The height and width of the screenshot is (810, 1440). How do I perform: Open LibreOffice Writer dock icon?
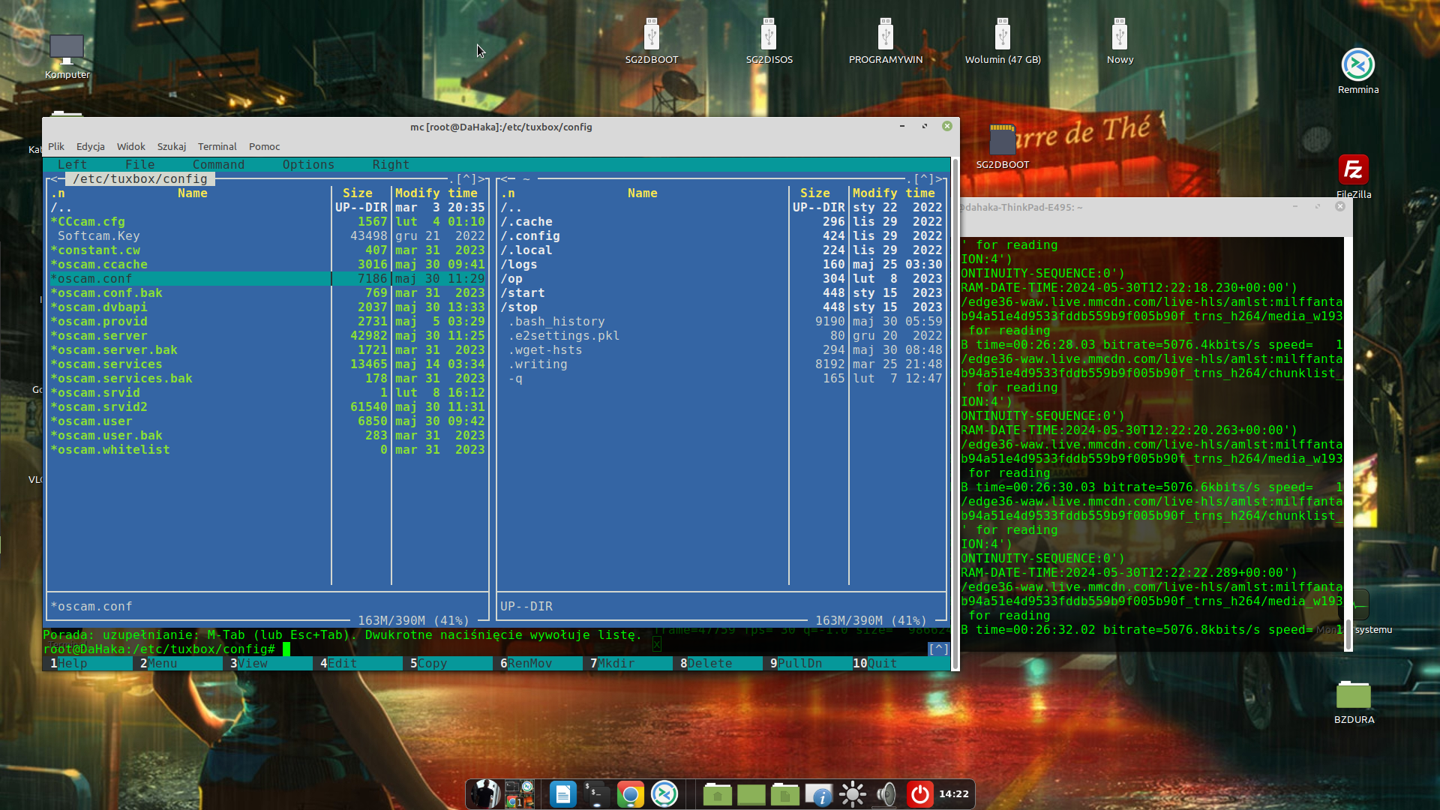562,794
